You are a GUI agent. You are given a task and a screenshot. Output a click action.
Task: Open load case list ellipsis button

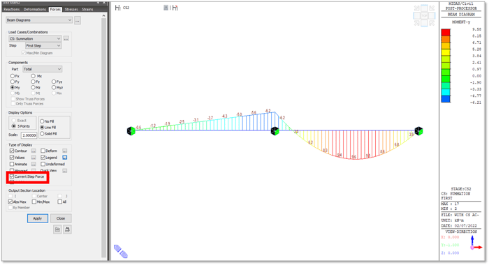[x=66, y=38]
